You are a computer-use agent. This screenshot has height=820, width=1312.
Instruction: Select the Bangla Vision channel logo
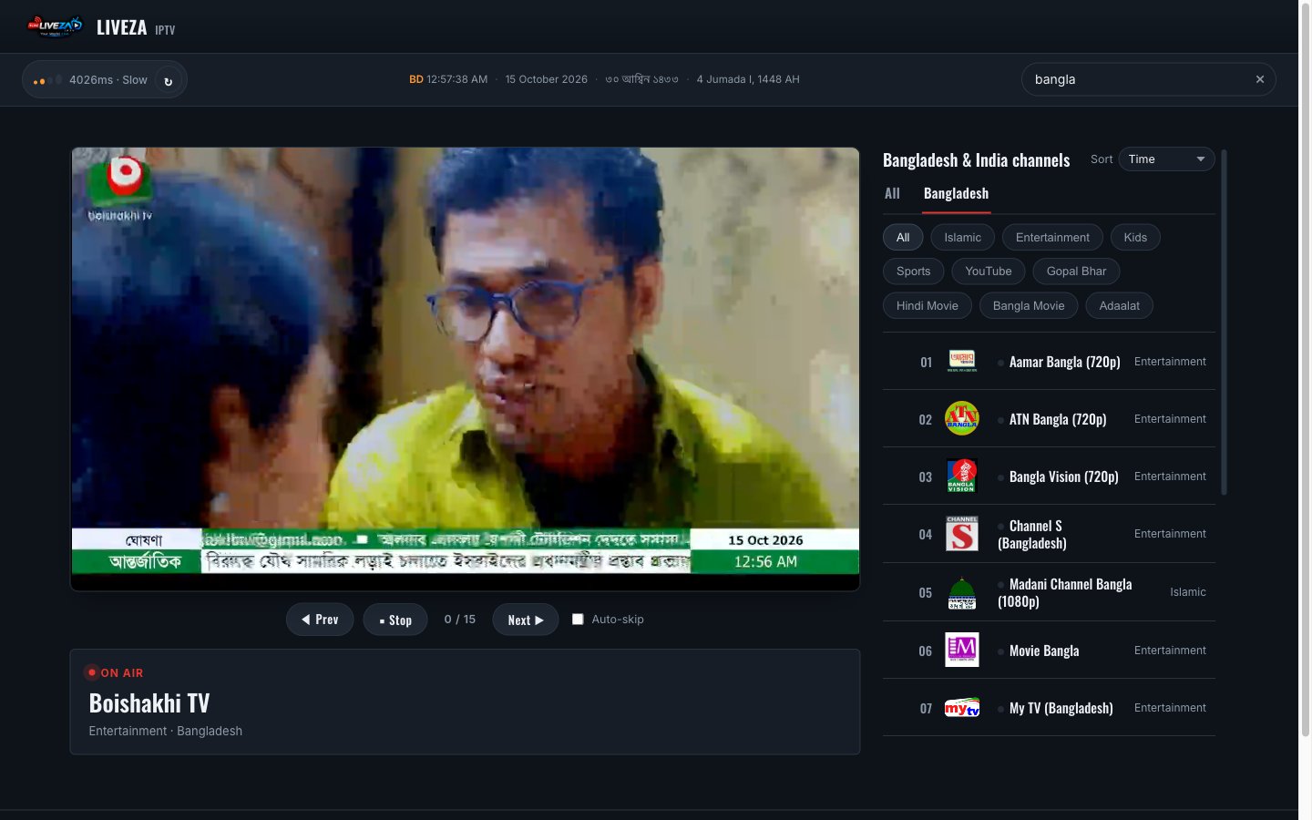[x=962, y=477]
